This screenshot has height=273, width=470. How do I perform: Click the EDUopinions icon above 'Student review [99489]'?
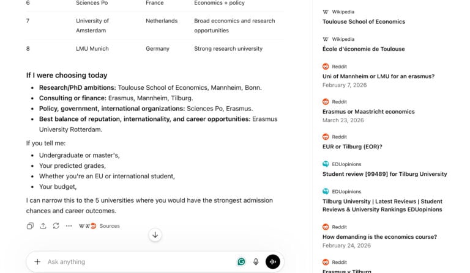tap(326, 164)
